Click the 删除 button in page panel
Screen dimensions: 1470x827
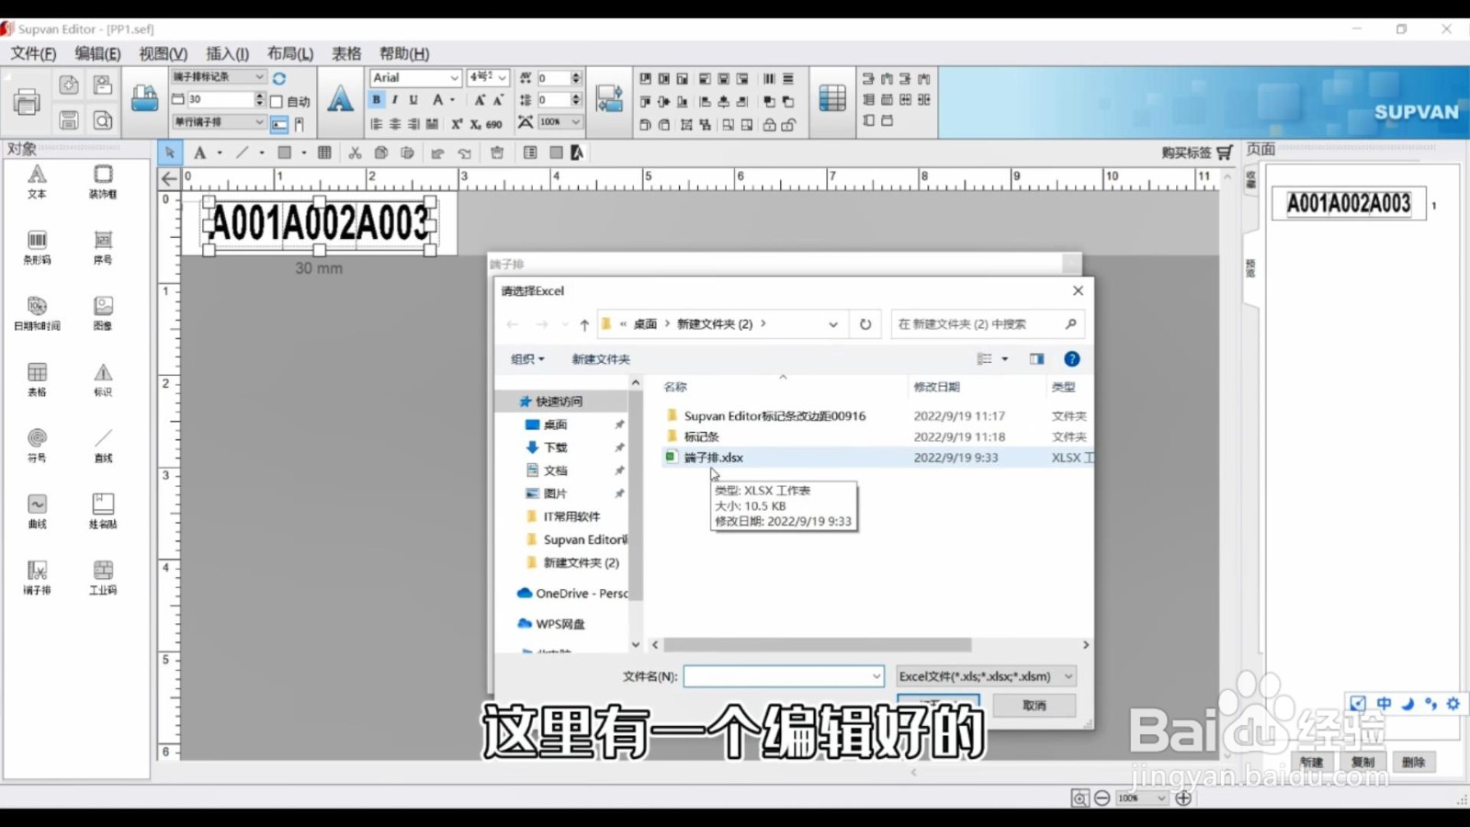pos(1413,762)
